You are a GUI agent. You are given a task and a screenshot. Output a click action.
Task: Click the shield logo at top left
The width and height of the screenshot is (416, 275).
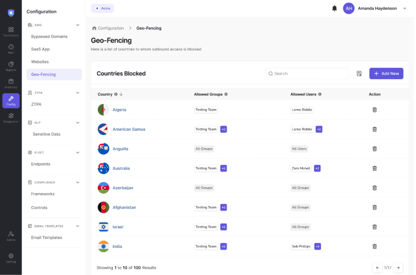(11, 12)
